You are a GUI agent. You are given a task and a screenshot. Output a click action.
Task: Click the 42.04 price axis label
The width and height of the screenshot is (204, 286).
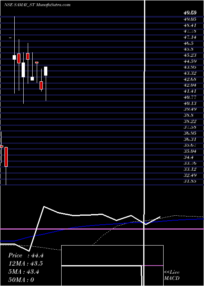point(190,85)
